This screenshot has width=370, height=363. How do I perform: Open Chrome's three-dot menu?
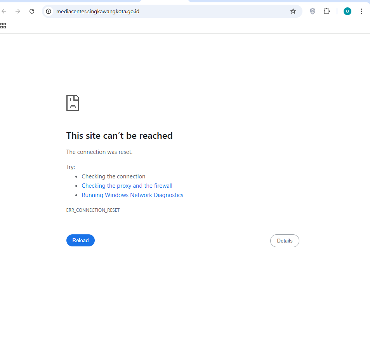[x=361, y=11]
